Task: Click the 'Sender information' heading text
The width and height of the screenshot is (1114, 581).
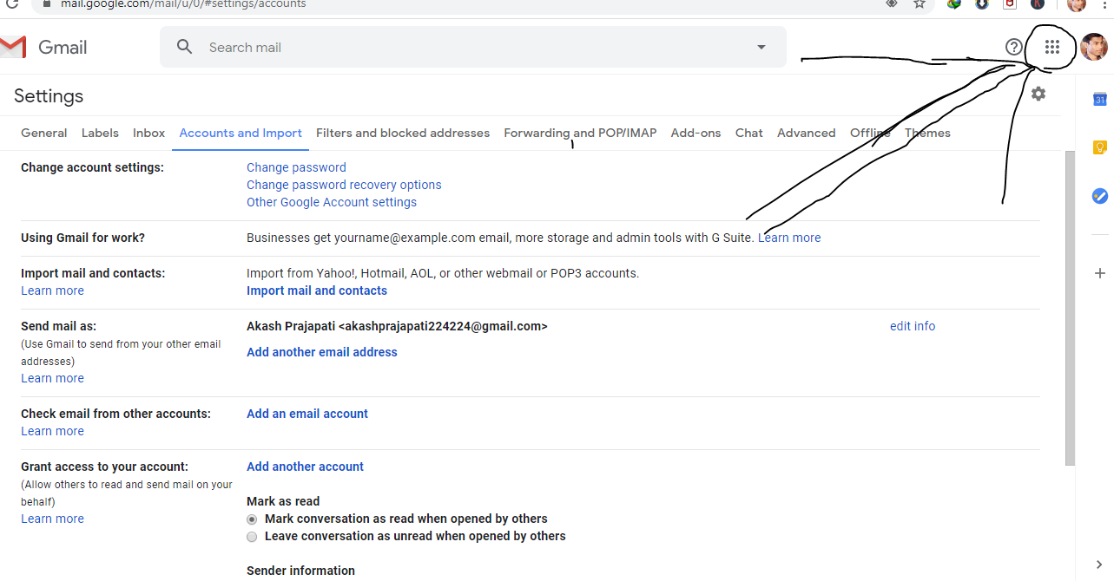Action: pyautogui.click(x=300, y=571)
